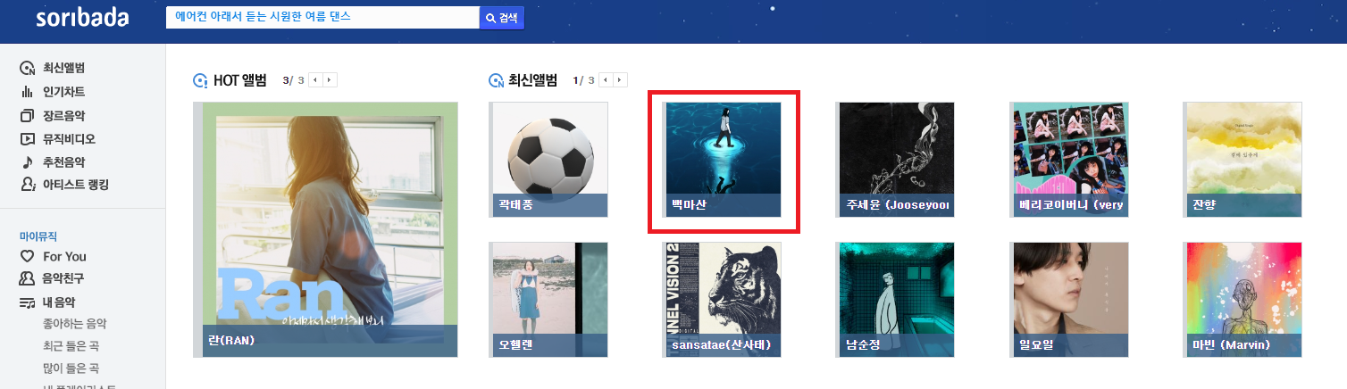Focus the search text field
1347x389 pixels.
tap(323, 18)
